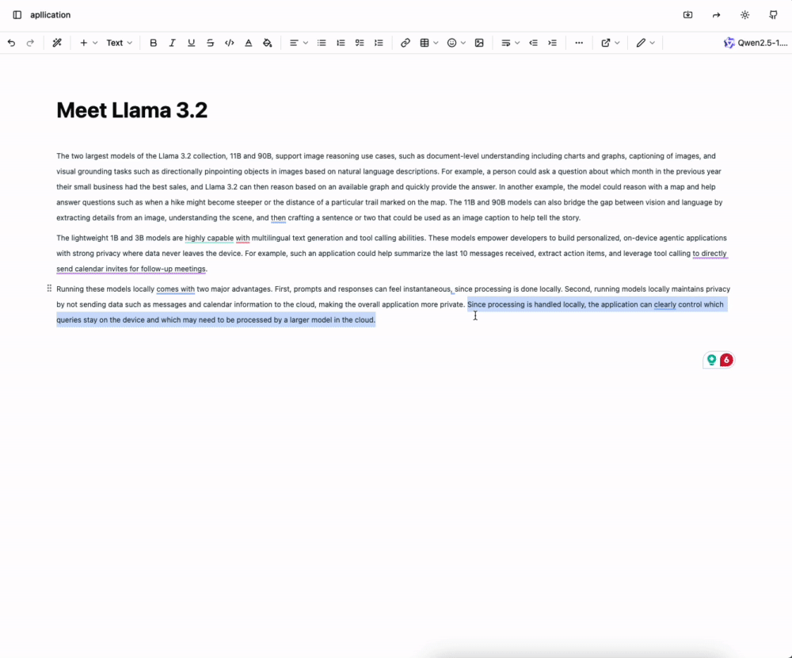The image size is (792, 658).
Task: Click the text alignment icon
Action: point(294,43)
